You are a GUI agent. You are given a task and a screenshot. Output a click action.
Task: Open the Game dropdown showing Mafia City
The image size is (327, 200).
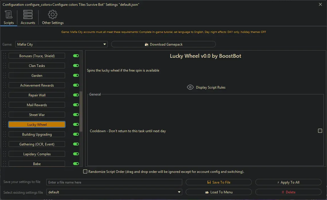[61, 44]
